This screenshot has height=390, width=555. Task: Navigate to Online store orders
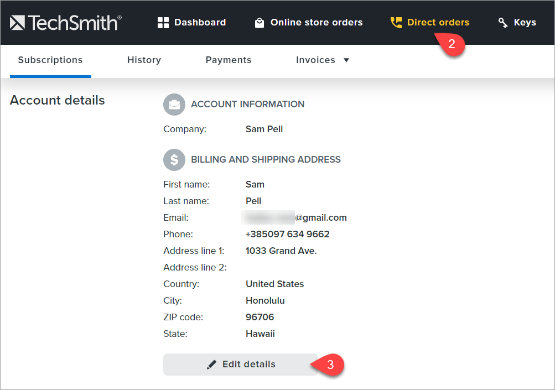click(x=315, y=22)
